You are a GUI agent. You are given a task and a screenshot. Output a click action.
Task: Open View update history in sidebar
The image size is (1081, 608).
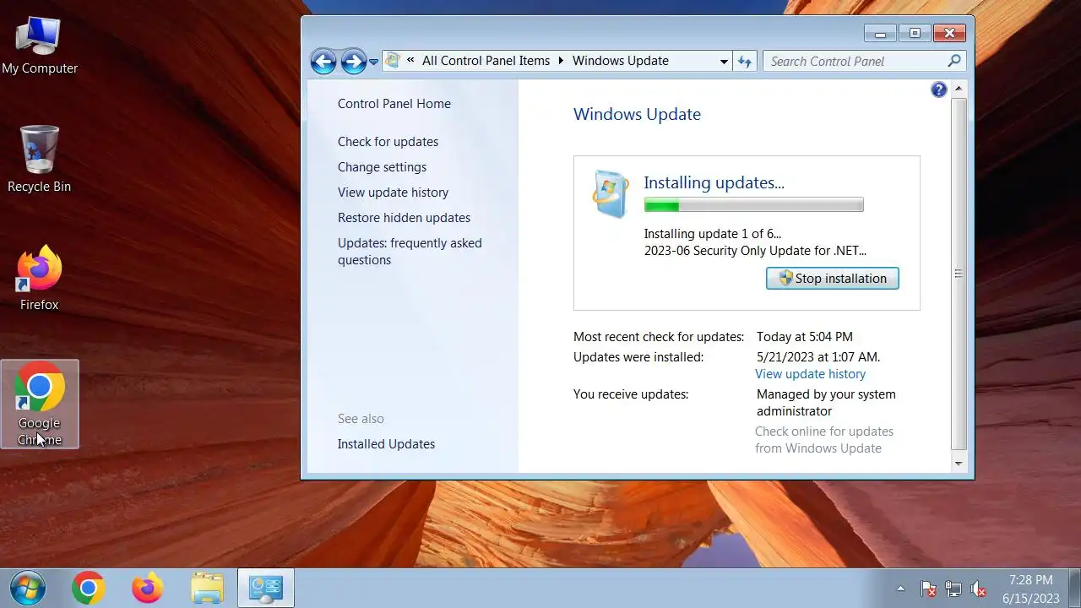pyautogui.click(x=393, y=193)
